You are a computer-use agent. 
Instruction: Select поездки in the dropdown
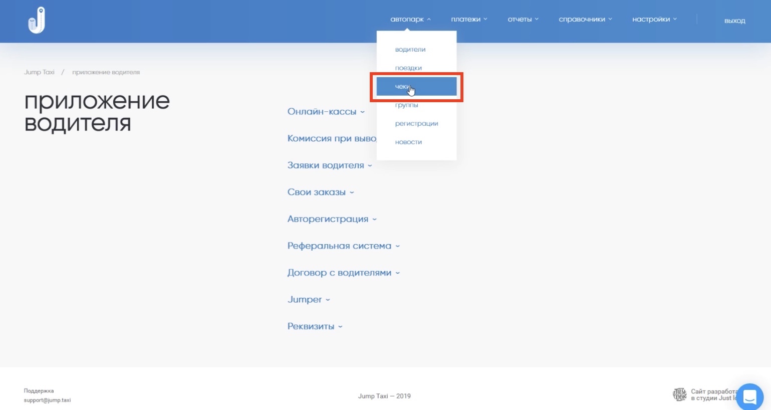408,68
